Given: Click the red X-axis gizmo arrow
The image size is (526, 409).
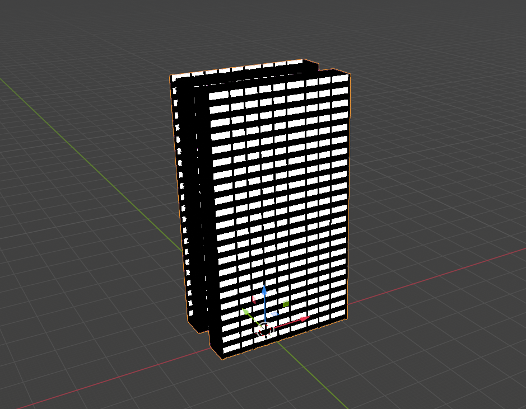Looking at the screenshot, I should point(304,319).
